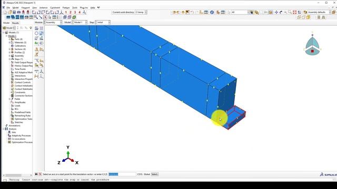Screen dimensions: 337x189
Task: Click the Select button next to CSYS Global
Action: pos(154,174)
